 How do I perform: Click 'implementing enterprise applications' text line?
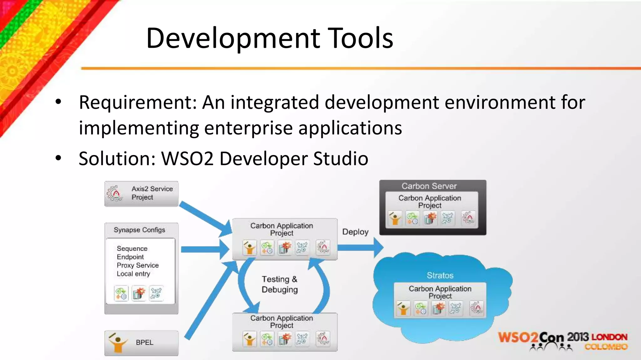tap(240, 128)
